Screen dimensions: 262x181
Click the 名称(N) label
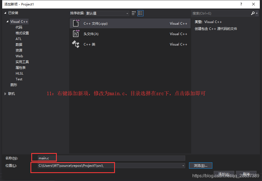(x=12, y=158)
